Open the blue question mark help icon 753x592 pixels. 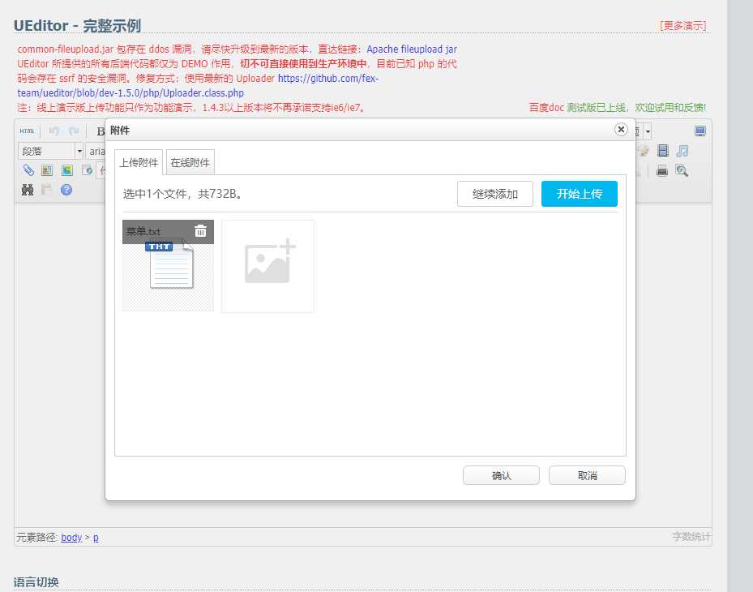66,190
